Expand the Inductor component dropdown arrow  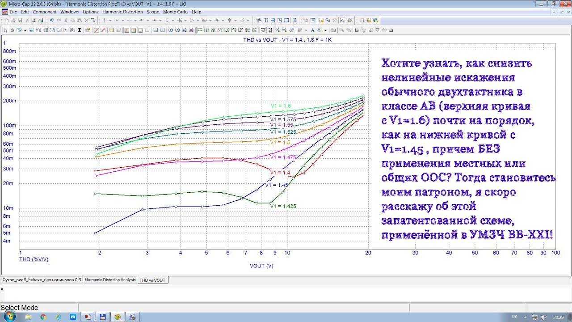pos(147,21)
